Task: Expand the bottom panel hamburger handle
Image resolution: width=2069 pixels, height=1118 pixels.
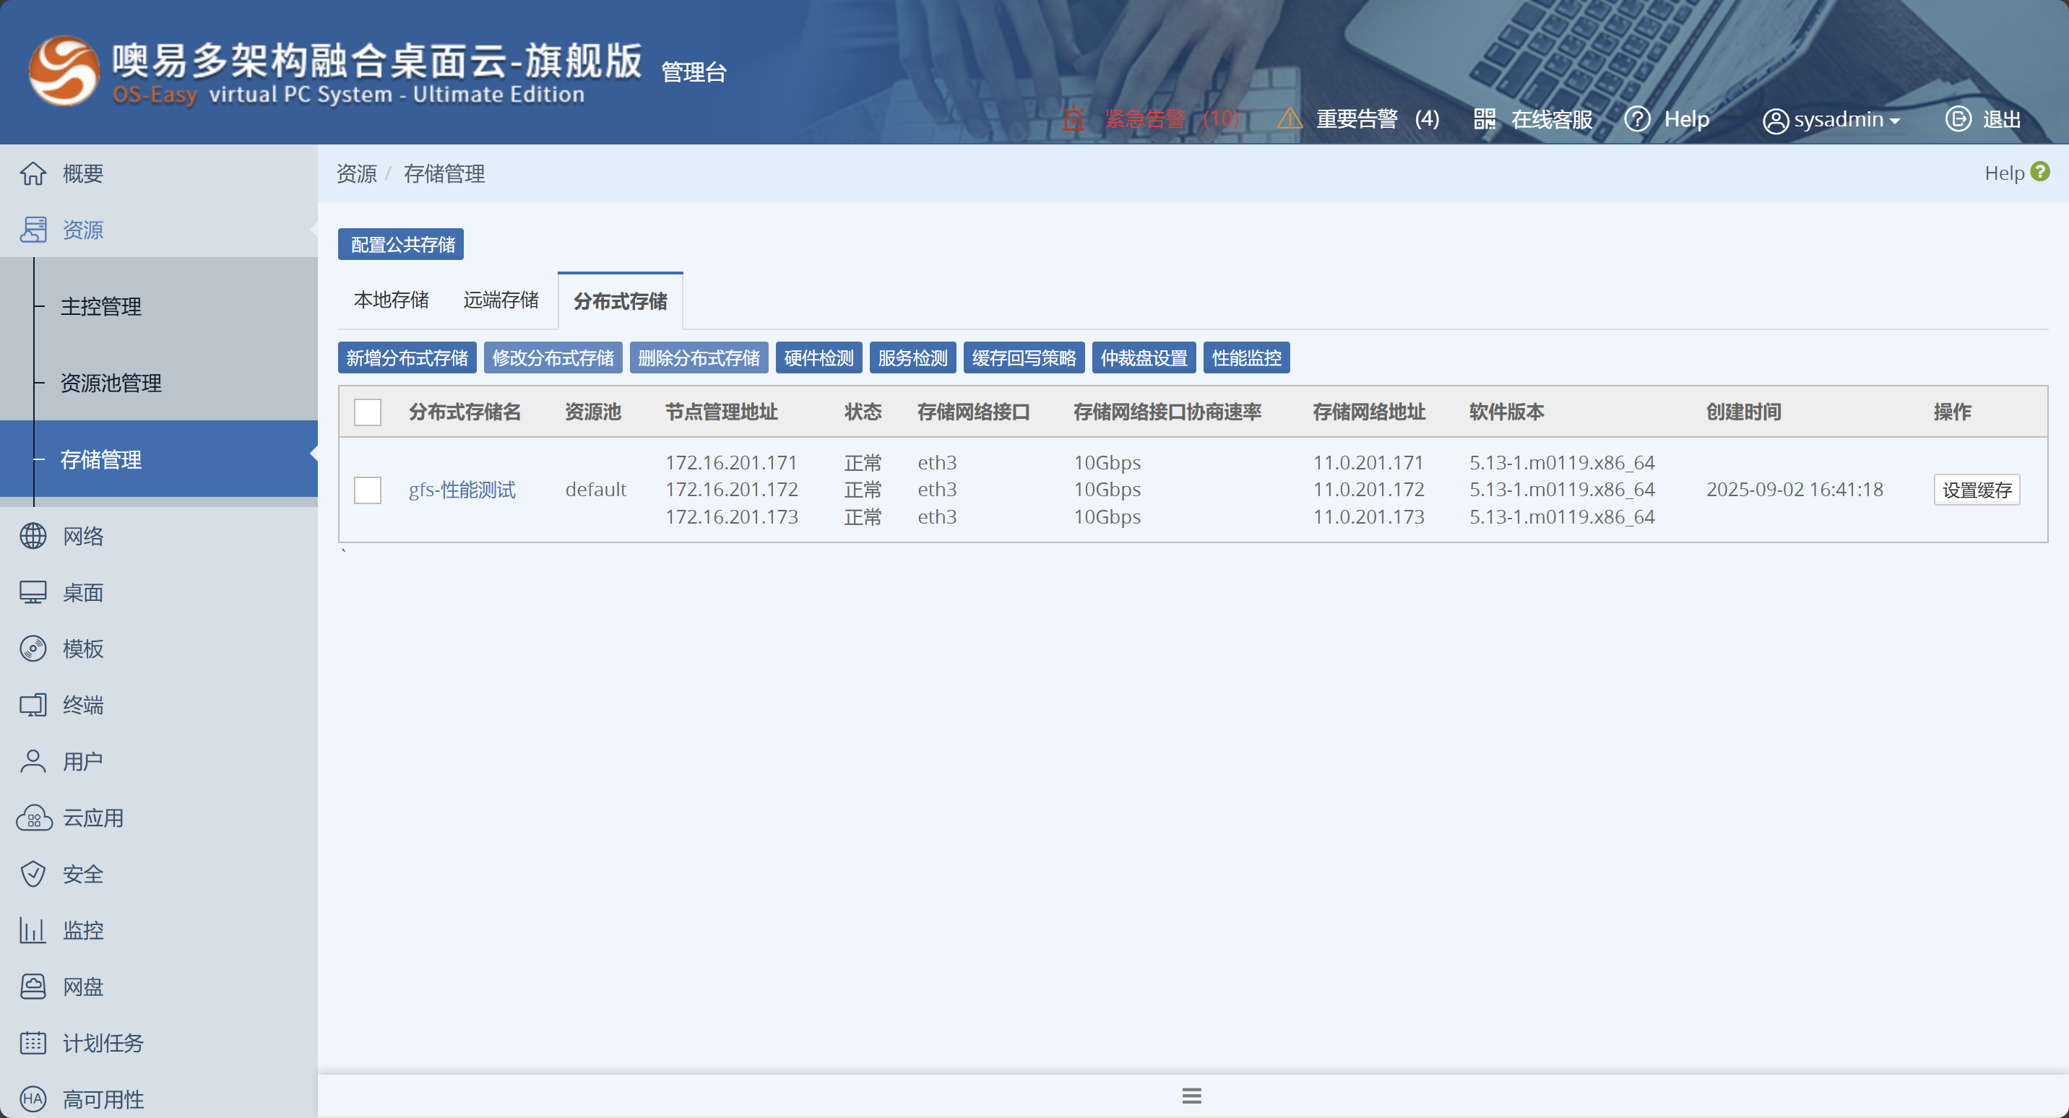Action: (x=1191, y=1096)
